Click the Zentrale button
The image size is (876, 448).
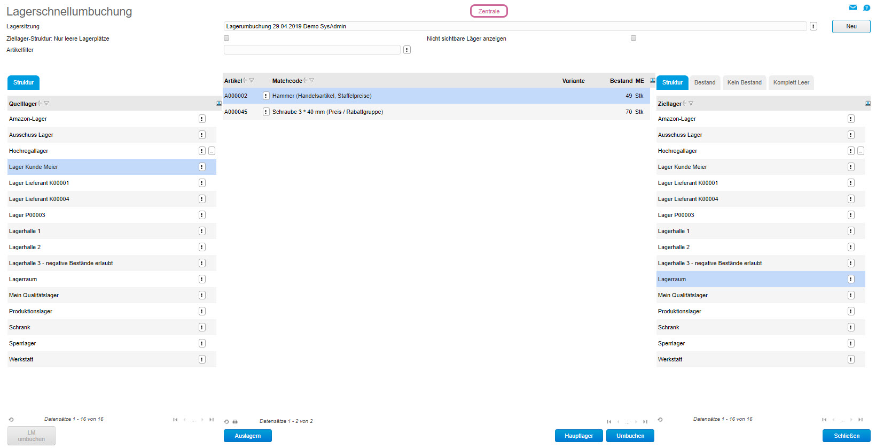[x=489, y=11]
